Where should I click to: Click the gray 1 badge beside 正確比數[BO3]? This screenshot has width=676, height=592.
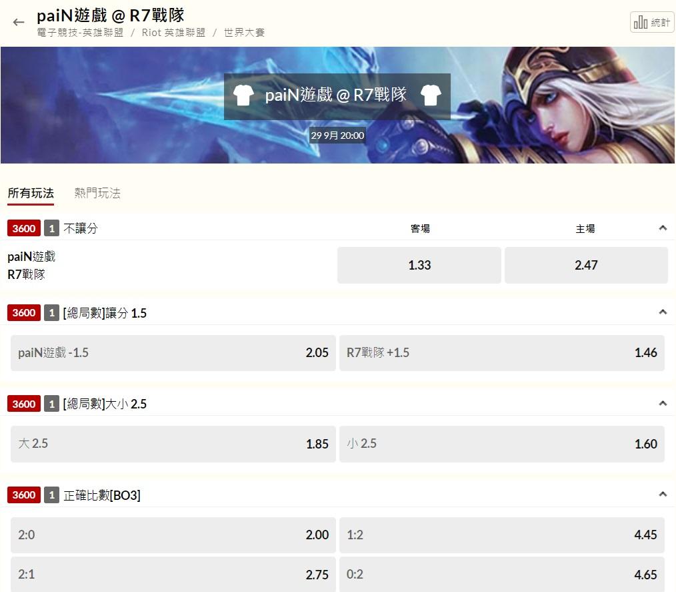coord(52,495)
